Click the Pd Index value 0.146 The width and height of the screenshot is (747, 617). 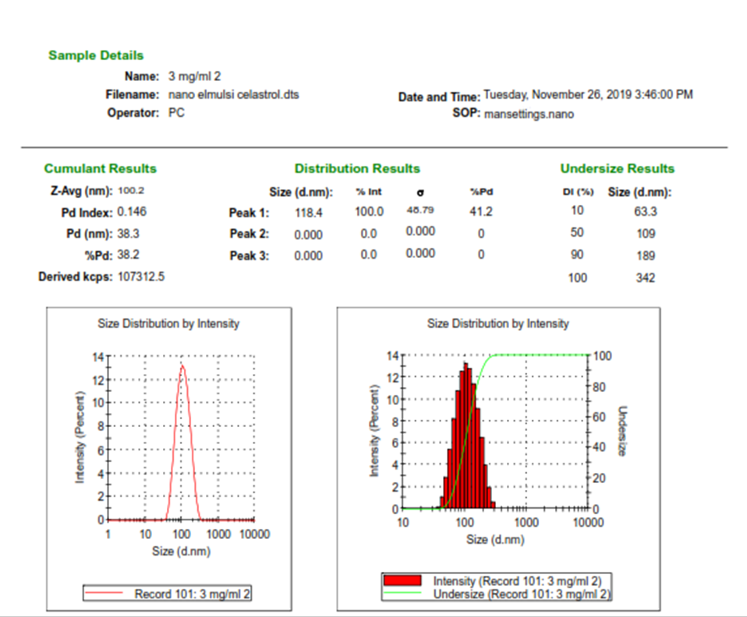[132, 211]
